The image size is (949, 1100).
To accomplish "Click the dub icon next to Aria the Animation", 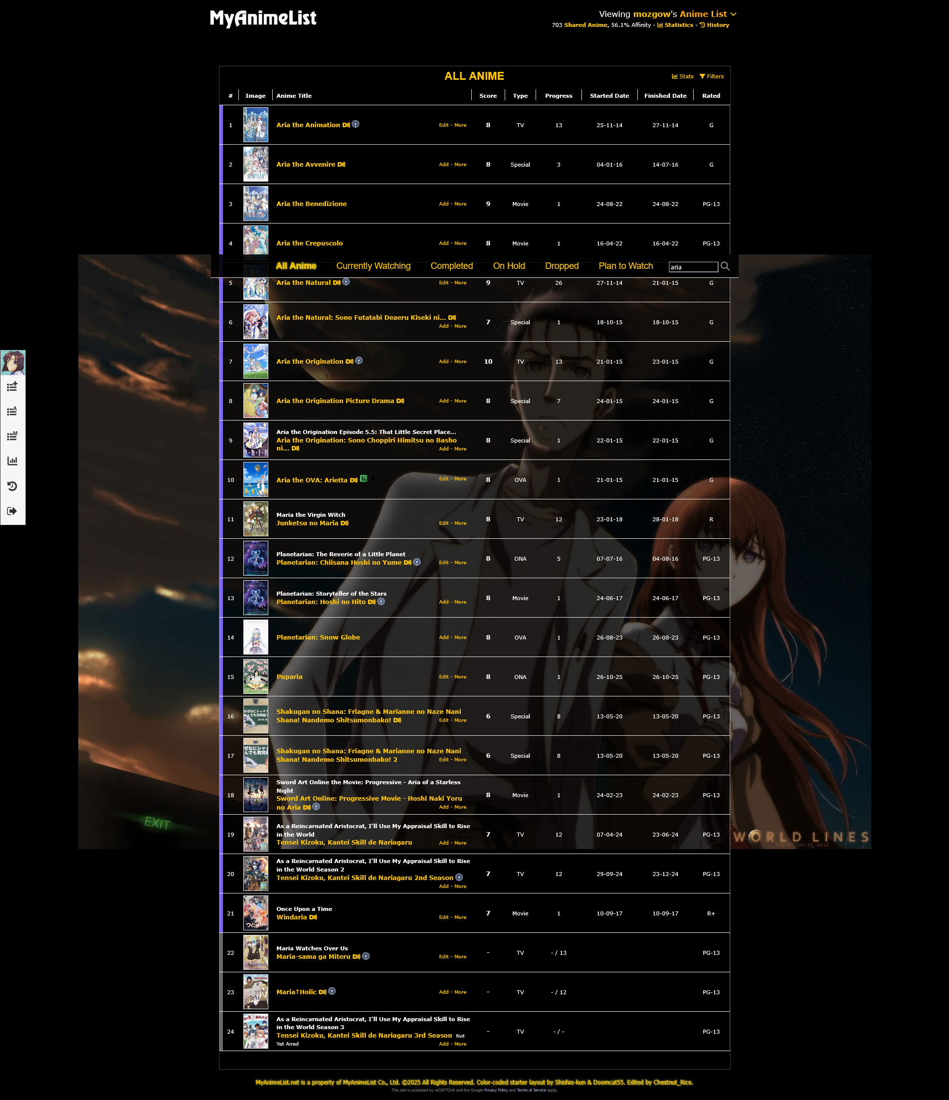I will (346, 125).
